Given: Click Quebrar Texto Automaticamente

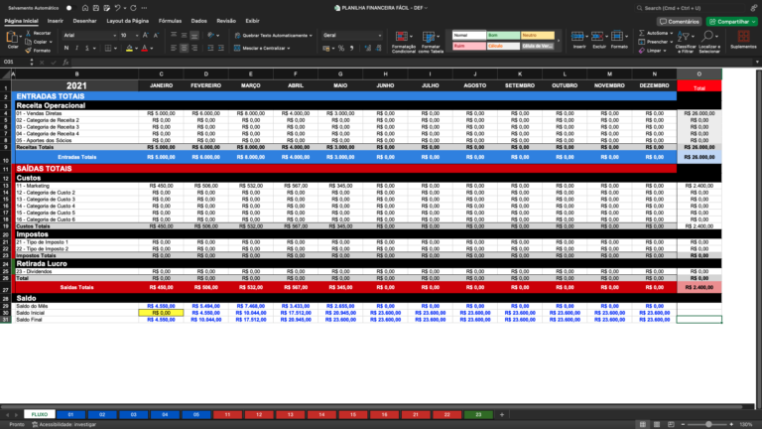Looking at the screenshot, I should [273, 35].
